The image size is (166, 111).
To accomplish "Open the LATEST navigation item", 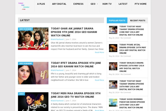I will [123, 4].
